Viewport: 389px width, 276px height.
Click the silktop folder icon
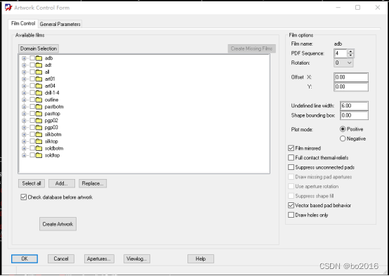point(39,142)
